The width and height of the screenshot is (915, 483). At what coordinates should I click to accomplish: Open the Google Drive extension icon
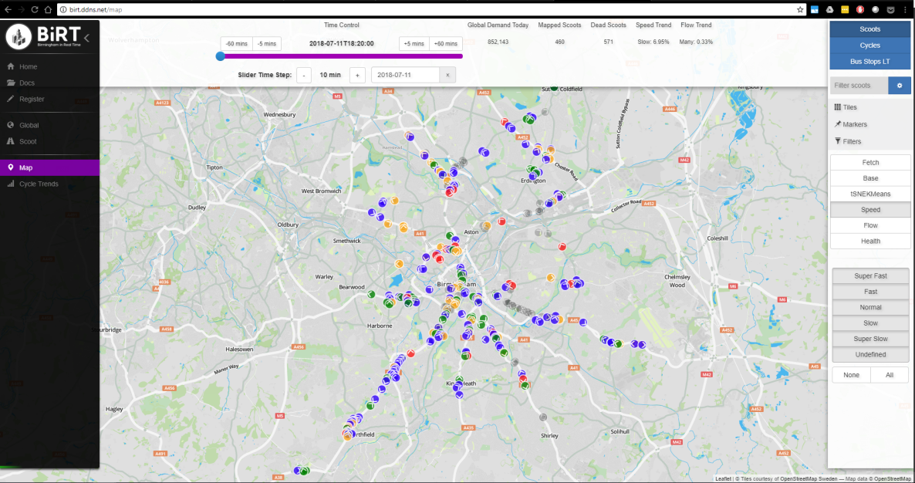(830, 9)
